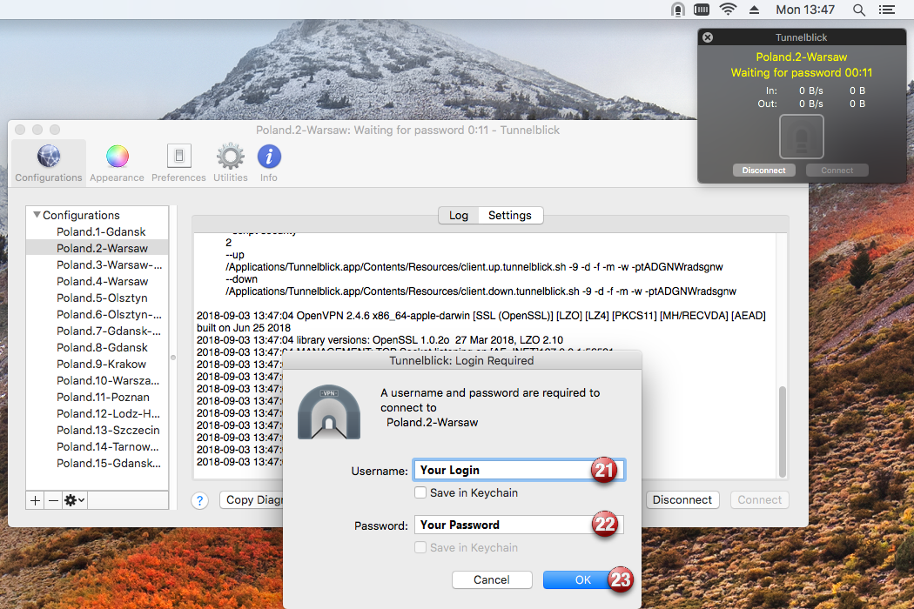914x609 pixels.
Task: Switch to the Log tab
Action: coord(459,215)
